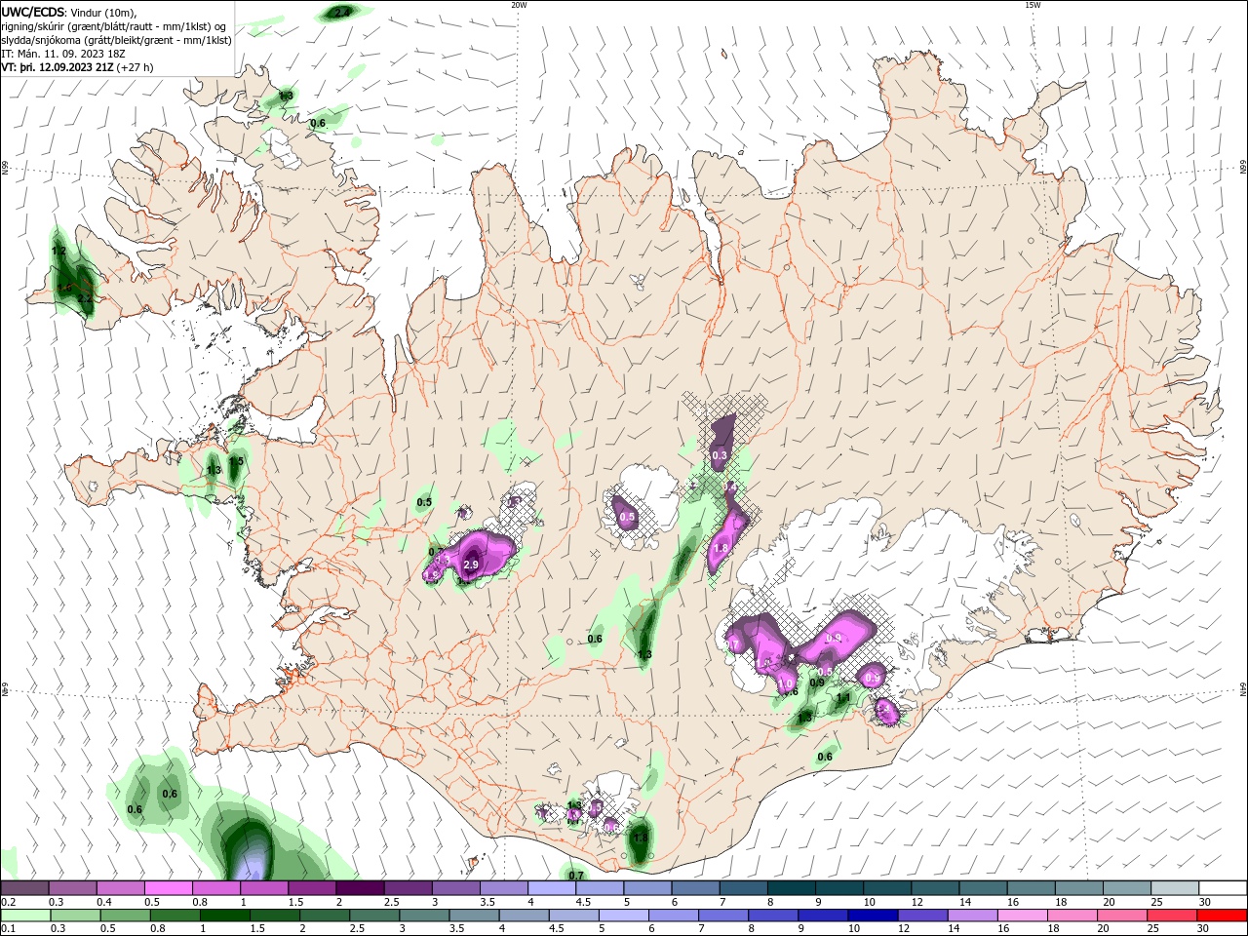The image size is (1248, 936).
Task: Click the 1.5 rain value on Snæfellsnes
Action: (x=236, y=462)
